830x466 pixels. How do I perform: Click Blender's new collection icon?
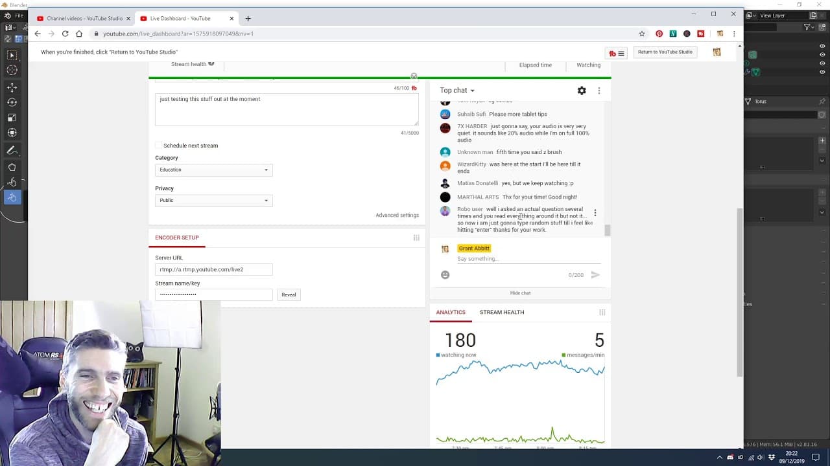point(822,27)
